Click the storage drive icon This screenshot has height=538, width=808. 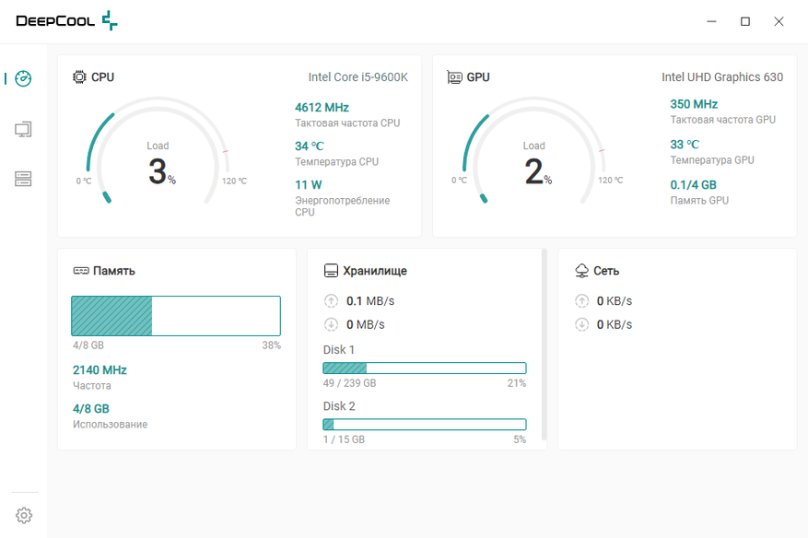pos(331,271)
